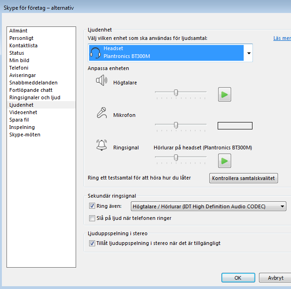291x289 pixels.
Task: Click the headset icon in device dropdown
Action: click(96, 53)
